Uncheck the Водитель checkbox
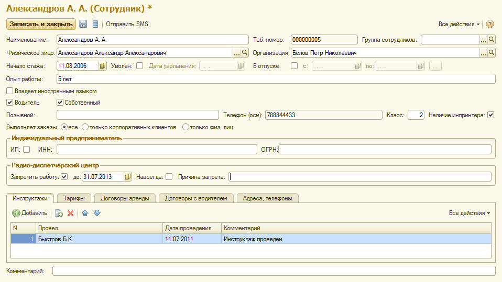This screenshot has height=282, width=502. (x=10, y=103)
